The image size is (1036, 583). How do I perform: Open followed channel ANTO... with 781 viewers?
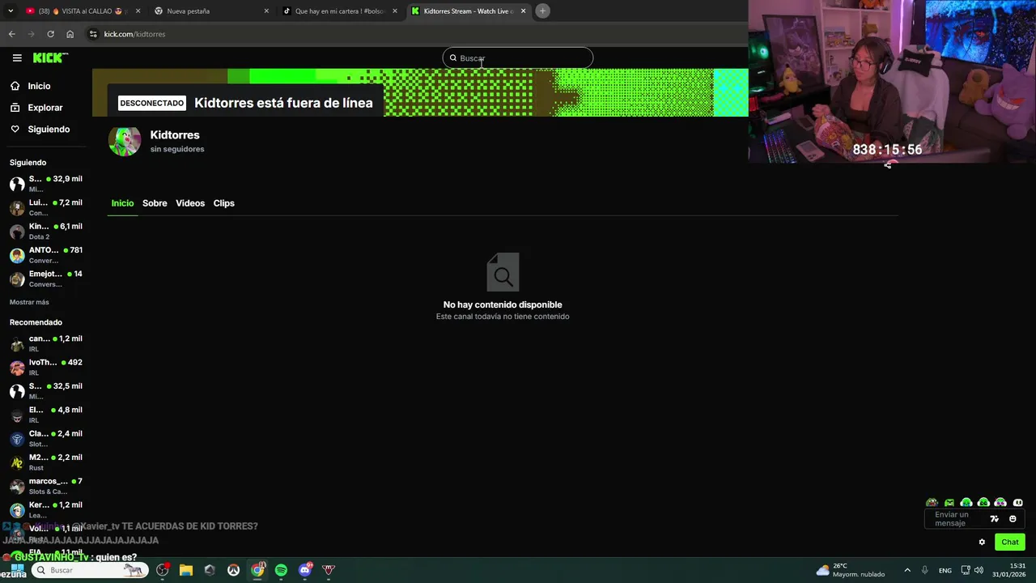(46, 255)
